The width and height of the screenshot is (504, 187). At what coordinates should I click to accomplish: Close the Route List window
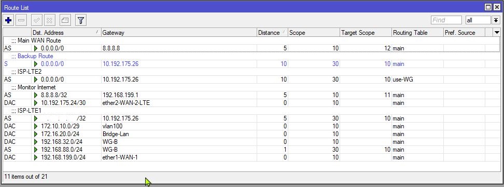(x=496, y=7)
